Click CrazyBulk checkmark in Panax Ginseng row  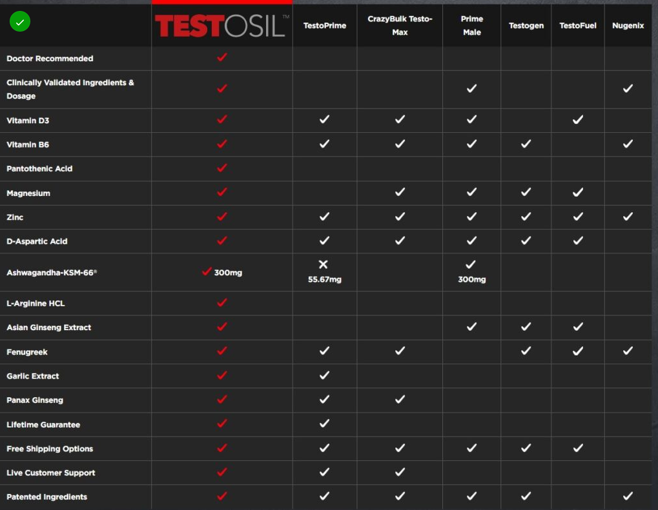tap(400, 399)
